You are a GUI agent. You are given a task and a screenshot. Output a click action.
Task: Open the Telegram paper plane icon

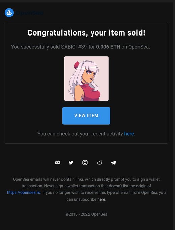tap(113, 163)
